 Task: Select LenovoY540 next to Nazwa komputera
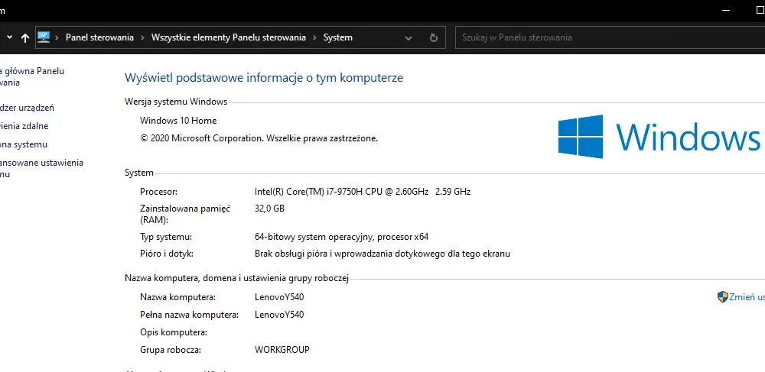279,297
